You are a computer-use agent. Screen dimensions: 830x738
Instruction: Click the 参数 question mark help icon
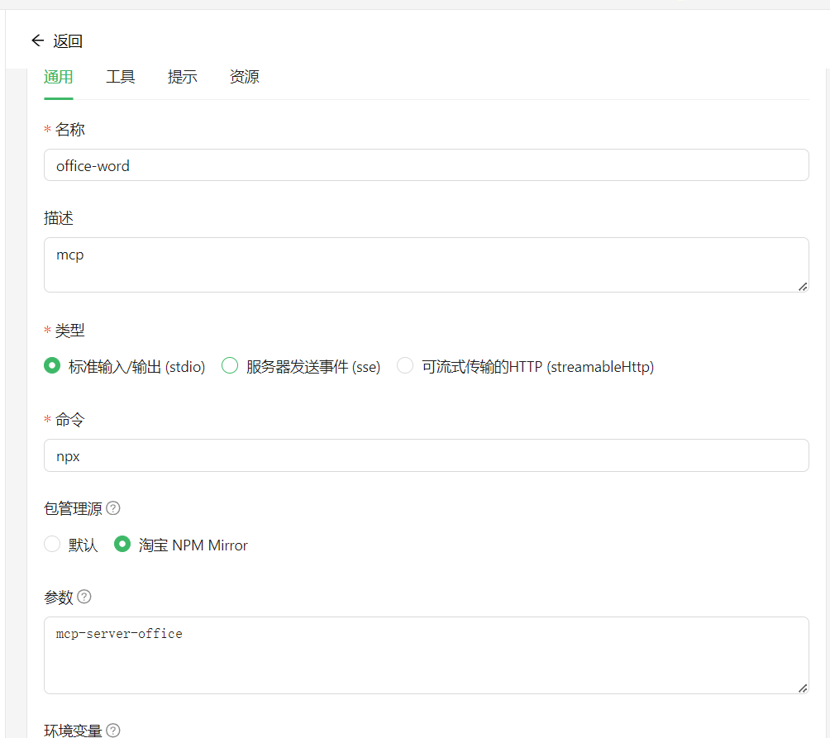pyautogui.click(x=85, y=596)
